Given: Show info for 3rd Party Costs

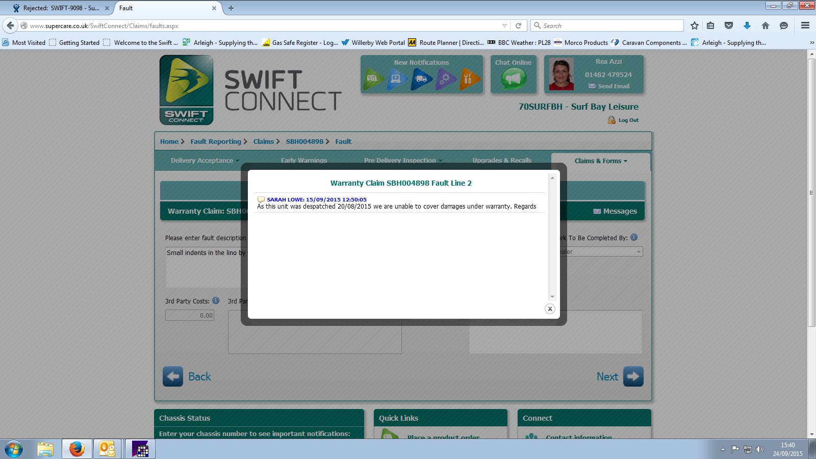Looking at the screenshot, I should pyautogui.click(x=216, y=301).
